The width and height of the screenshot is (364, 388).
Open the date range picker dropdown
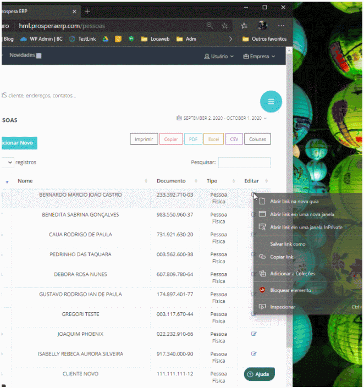[x=222, y=118]
